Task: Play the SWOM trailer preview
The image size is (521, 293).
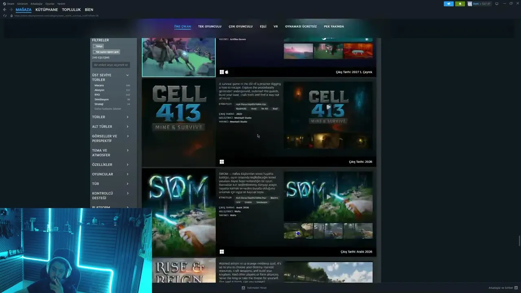Action: point(328,197)
